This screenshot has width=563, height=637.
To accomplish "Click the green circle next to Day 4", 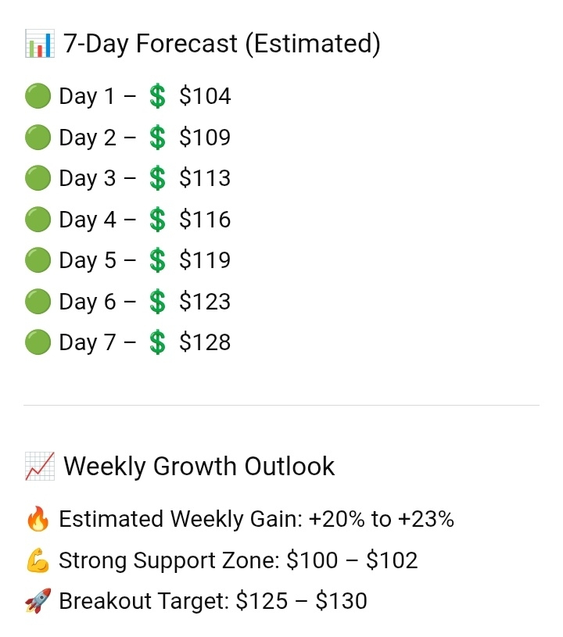I will click(x=38, y=220).
